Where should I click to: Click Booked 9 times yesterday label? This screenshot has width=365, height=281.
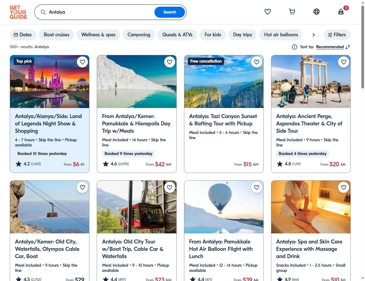[x=128, y=154]
